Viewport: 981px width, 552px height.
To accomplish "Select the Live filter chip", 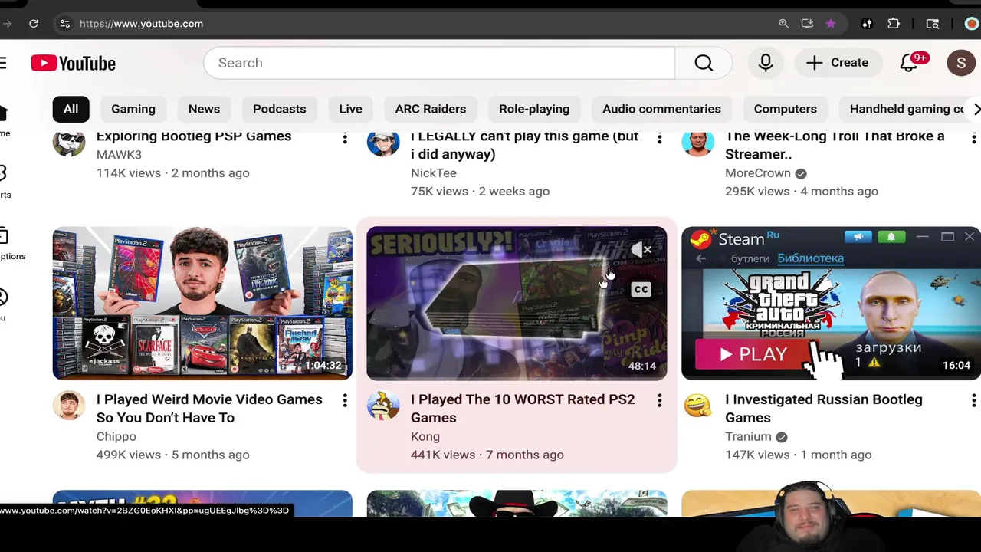I will (x=350, y=109).
